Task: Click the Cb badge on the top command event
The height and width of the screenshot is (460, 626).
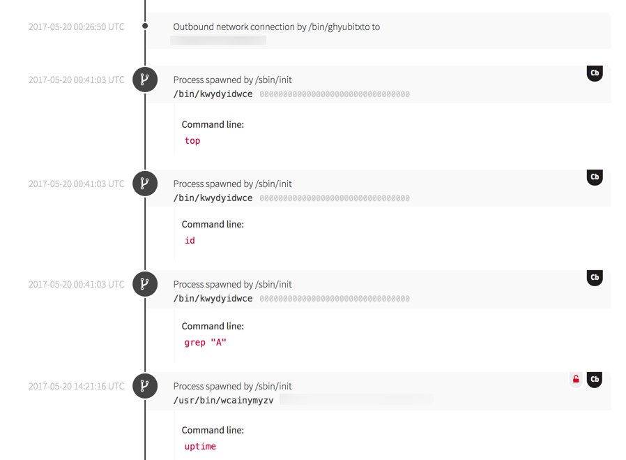Action: 595,73
